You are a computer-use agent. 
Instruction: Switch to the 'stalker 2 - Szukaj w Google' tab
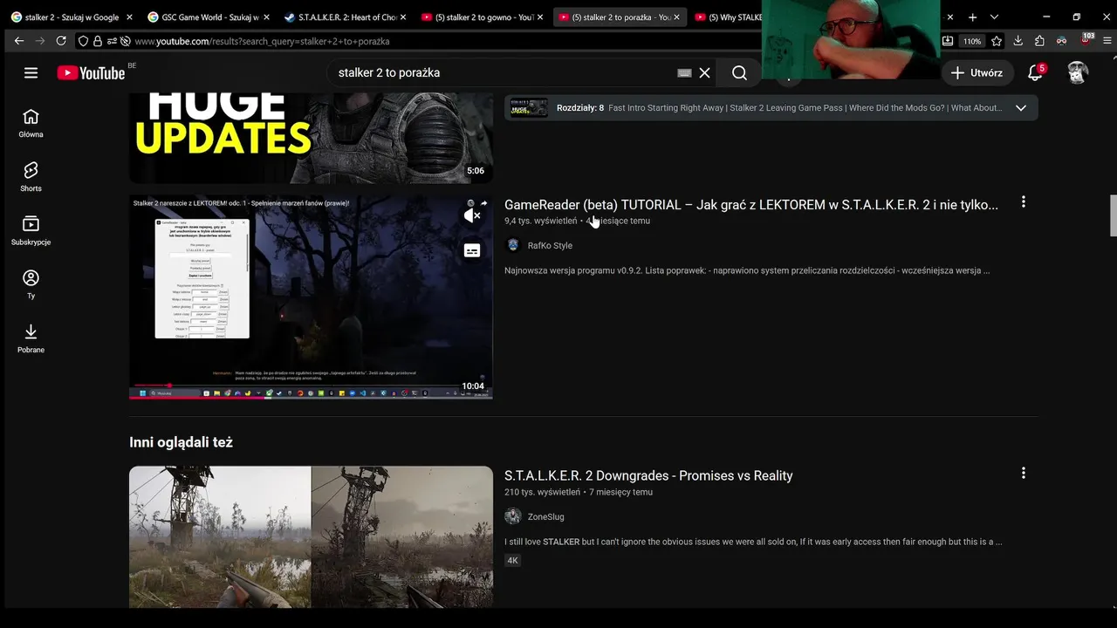pos(72,17)
